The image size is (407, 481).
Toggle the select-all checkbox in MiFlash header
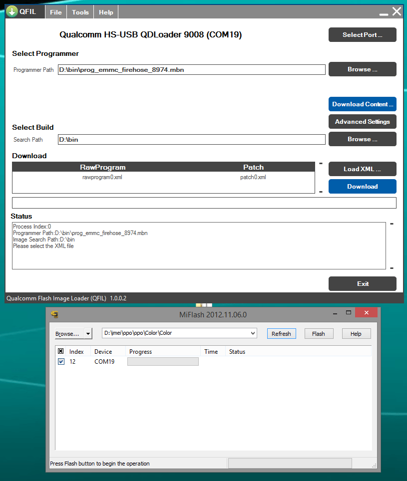(61, 351)
